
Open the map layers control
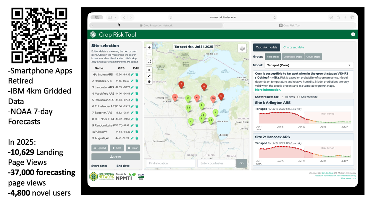click(242, 49)
